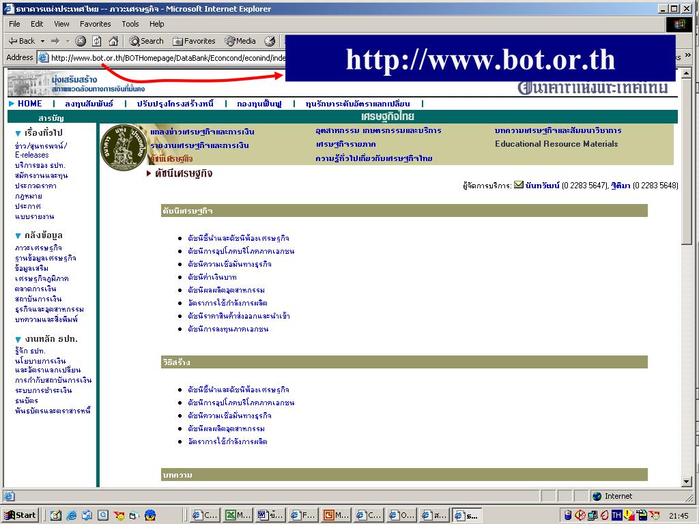The image size is (699, 524).
Task: Open the Windows Start button
Action: (20, 515)
